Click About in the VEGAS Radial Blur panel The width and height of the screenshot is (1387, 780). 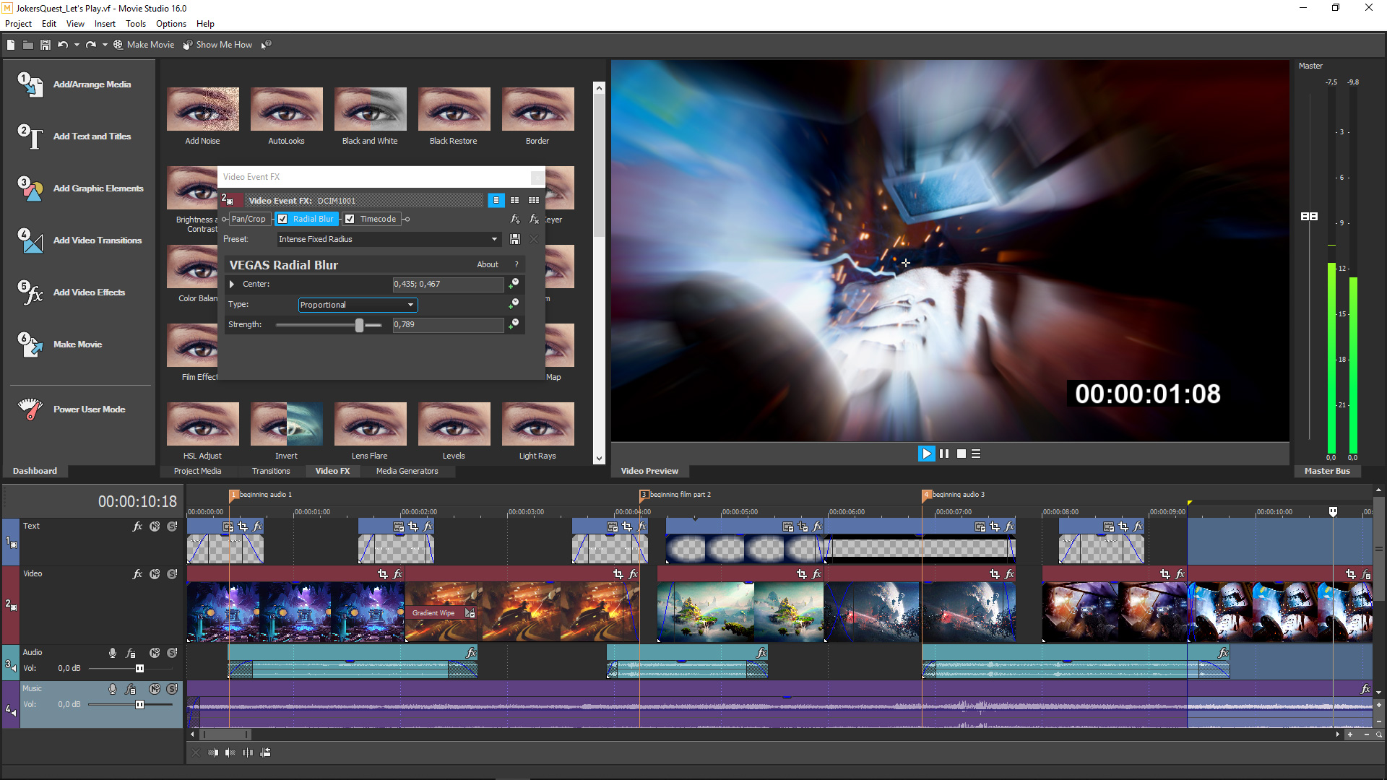[488, 264]
